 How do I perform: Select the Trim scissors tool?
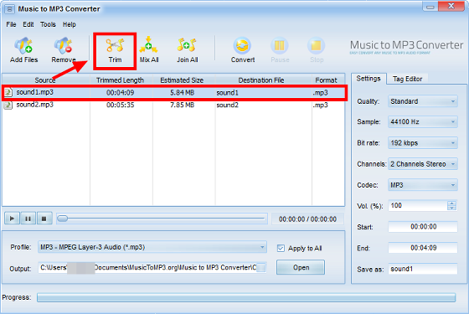coord(115,50)
